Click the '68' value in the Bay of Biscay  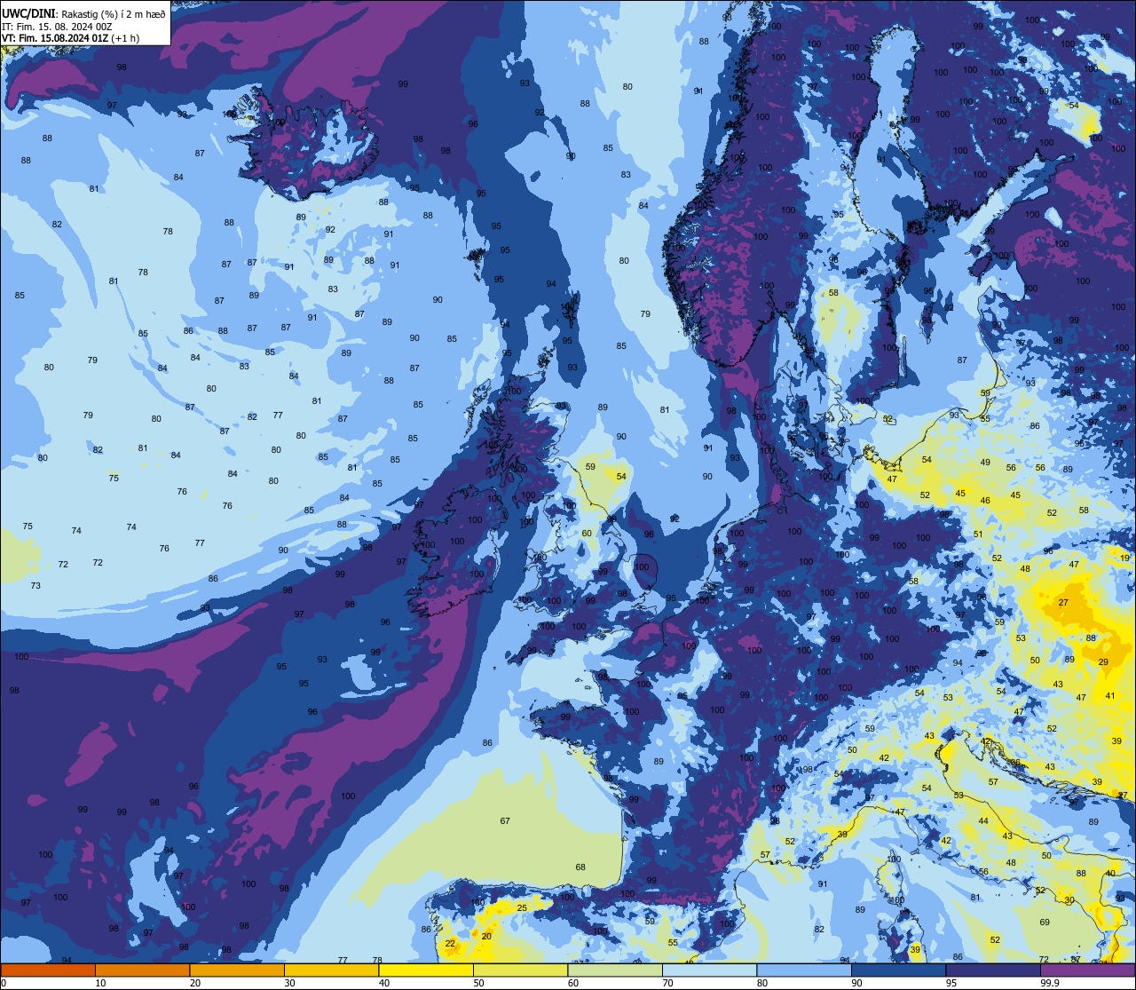coord(580,867)
